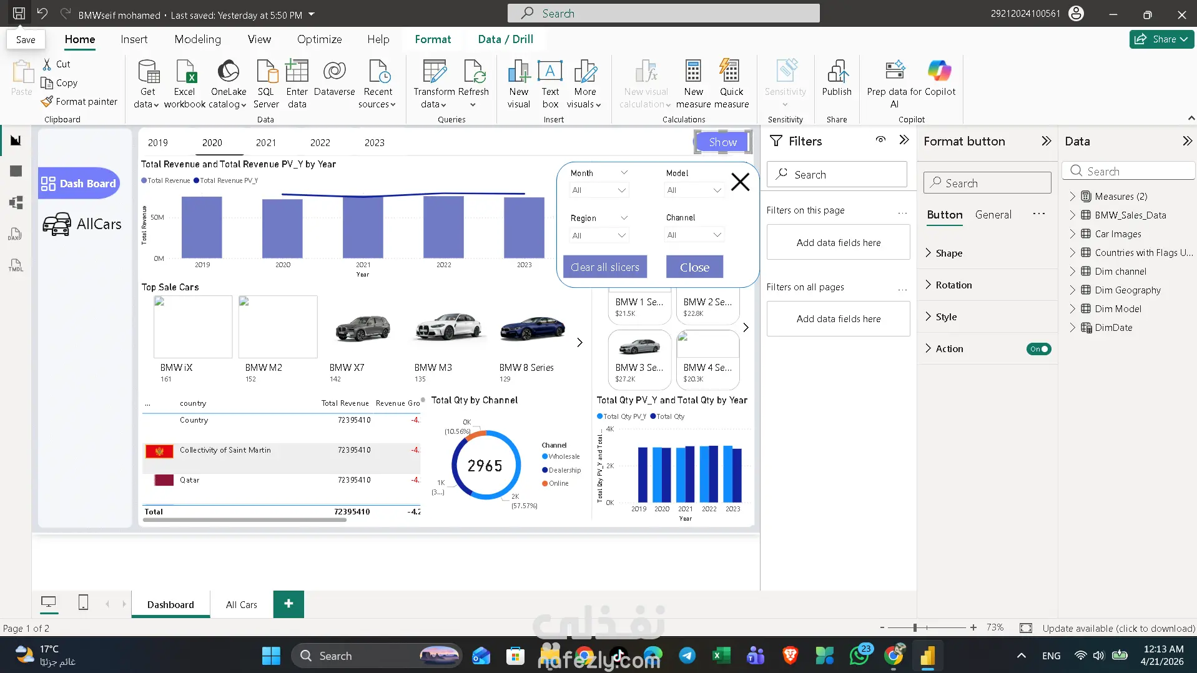The image size is (1197, 673).
Task: Click the Dash Board navigation button
Action: click(79, 184)
